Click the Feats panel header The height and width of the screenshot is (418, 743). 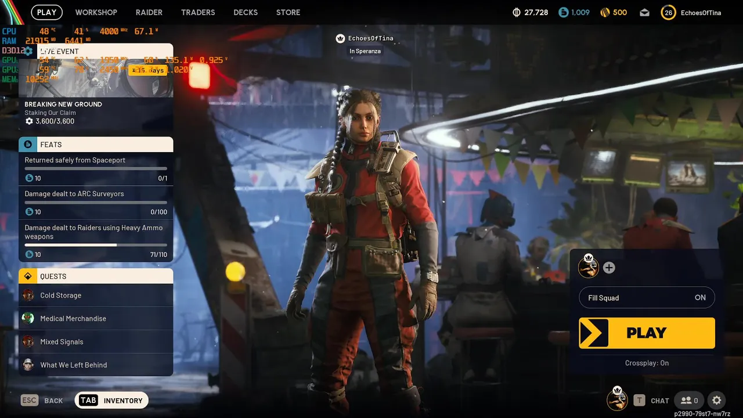(x=96, y=145)
